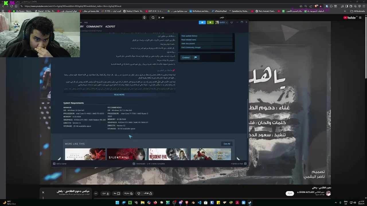The width and height of the screenshot is (367, 206).
Task: Switch Steam to Big Picture mode icon
Action: [x=232, y=22]
